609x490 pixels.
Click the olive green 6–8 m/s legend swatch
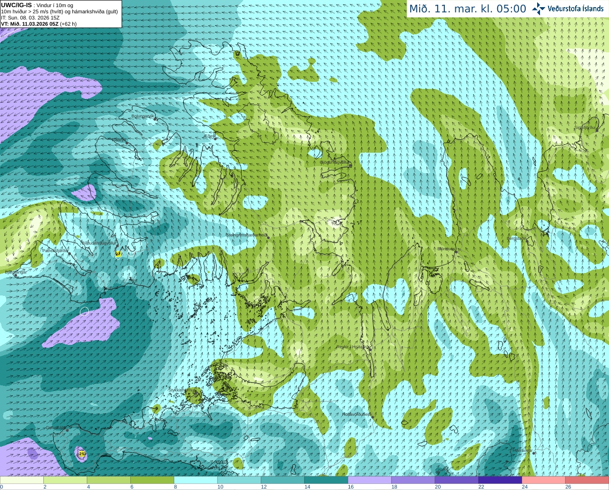[x=152, y=480]
